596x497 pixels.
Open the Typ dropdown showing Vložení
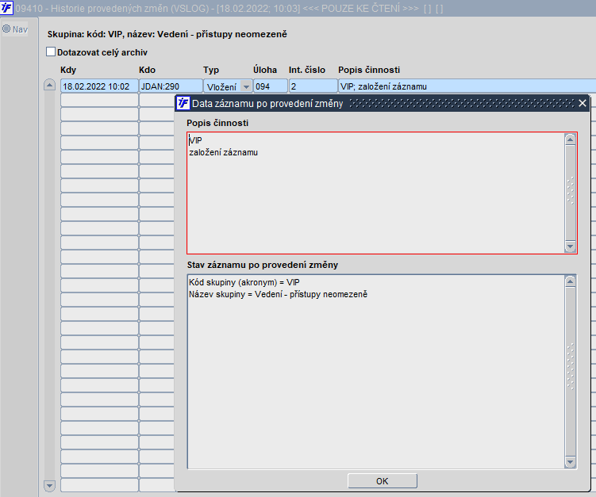tap(246, 86)
